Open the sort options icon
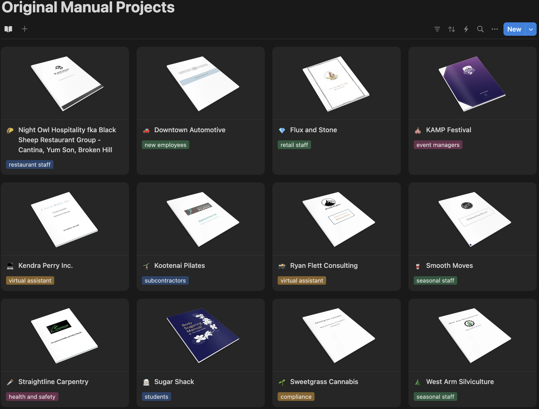The width and height of the screenshot is (539, 409). pos(452,29)
